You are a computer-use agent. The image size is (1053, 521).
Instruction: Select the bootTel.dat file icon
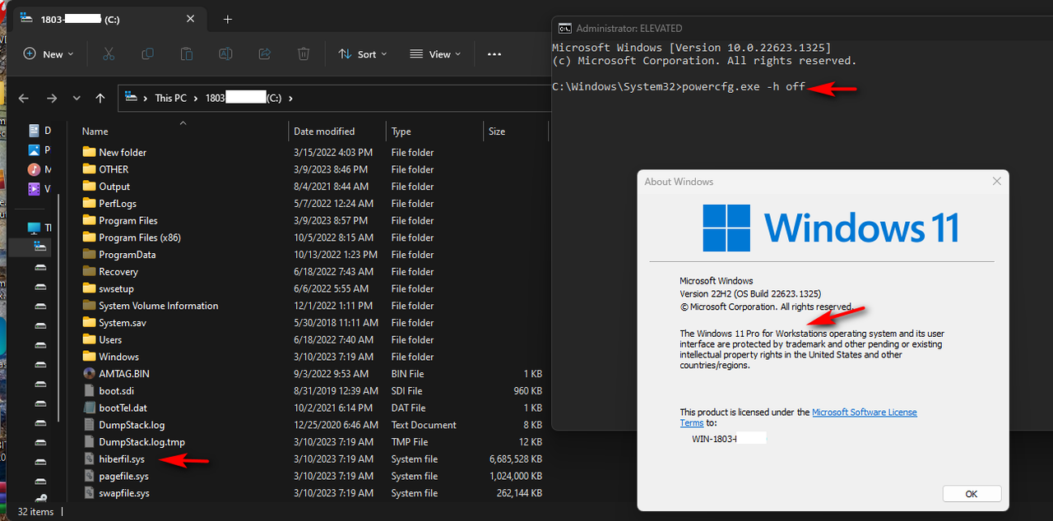[90, 408]
